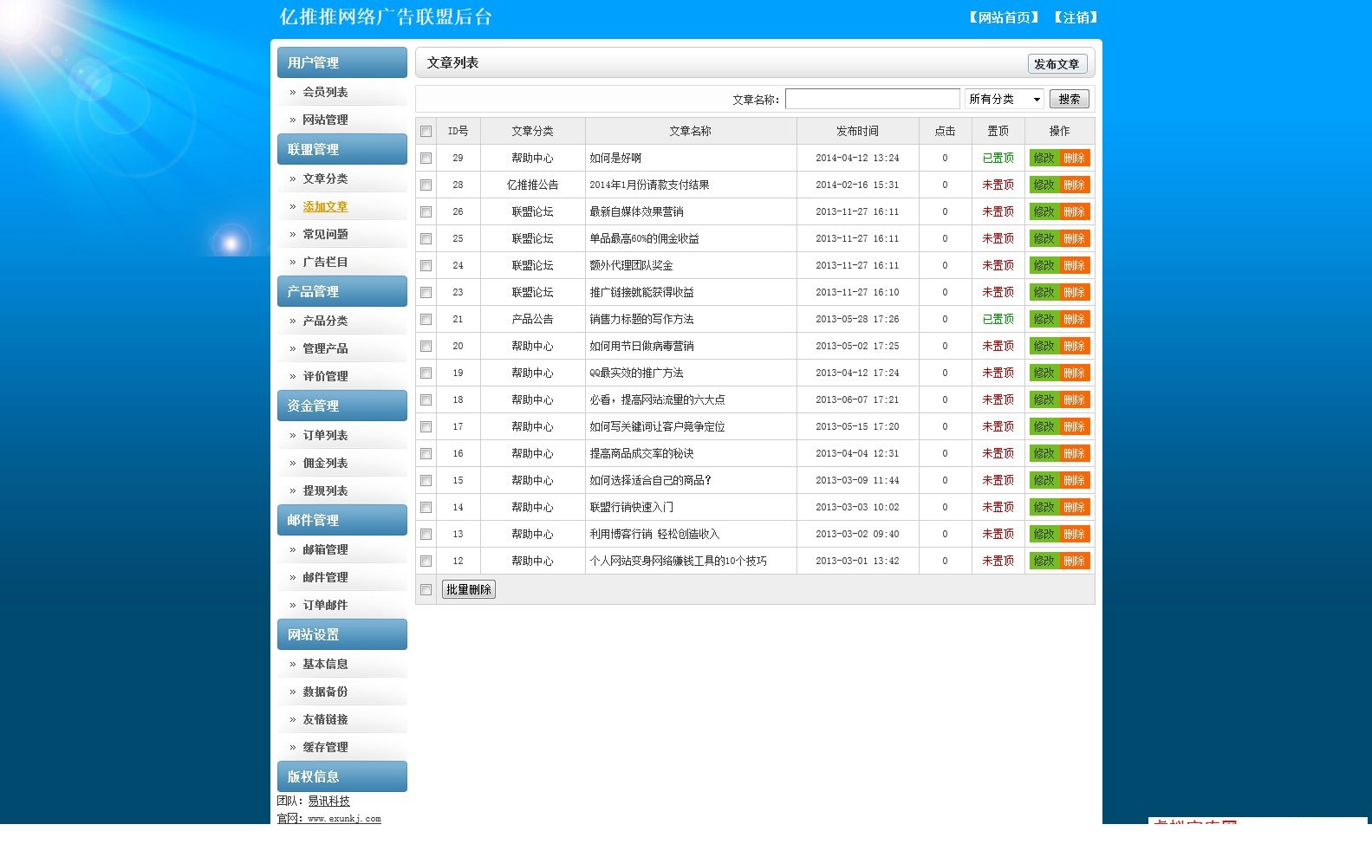Check the box for article ID 18
1372x844 pixels.
tap(426, 400)
